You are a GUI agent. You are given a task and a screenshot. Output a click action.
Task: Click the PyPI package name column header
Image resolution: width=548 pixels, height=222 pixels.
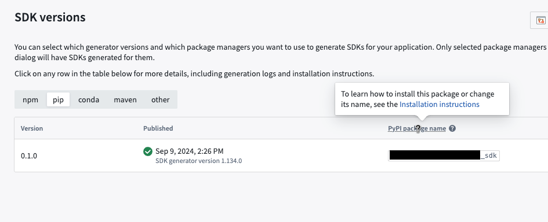click(x=417, y=128)
